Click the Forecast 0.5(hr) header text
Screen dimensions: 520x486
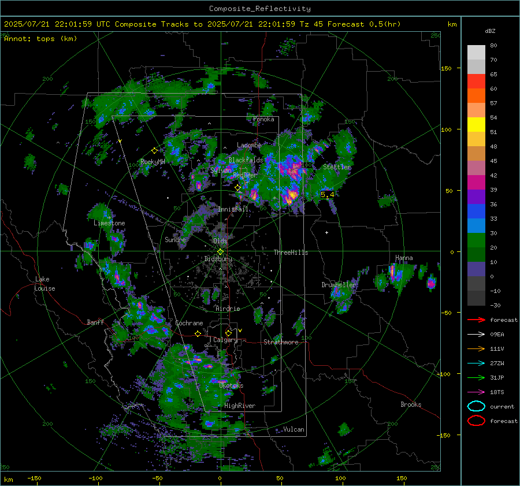364,24
